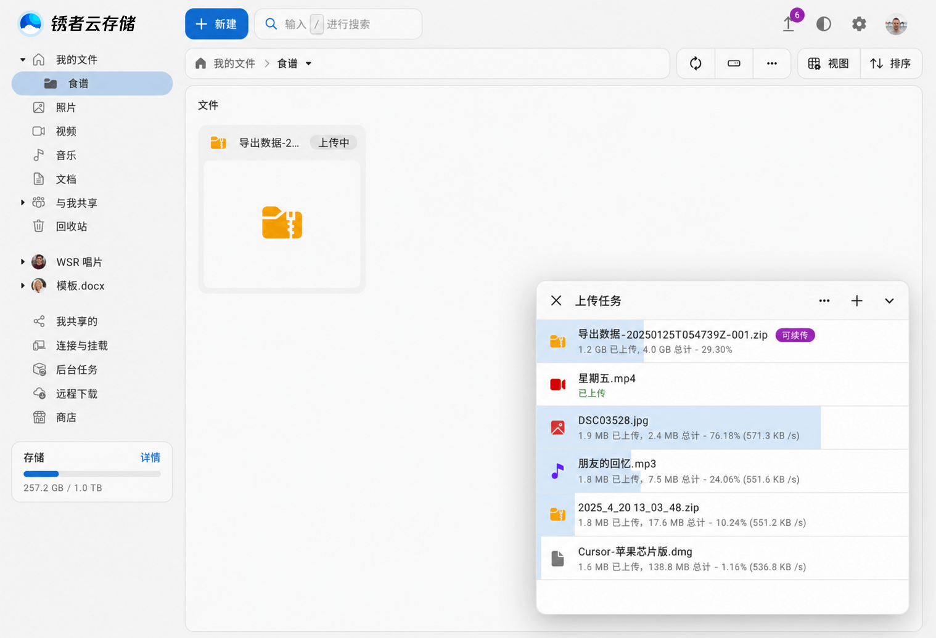Select the 2025_4_20 13_03_48.zip upload row

pyautogui.click(x=722, y=515)
